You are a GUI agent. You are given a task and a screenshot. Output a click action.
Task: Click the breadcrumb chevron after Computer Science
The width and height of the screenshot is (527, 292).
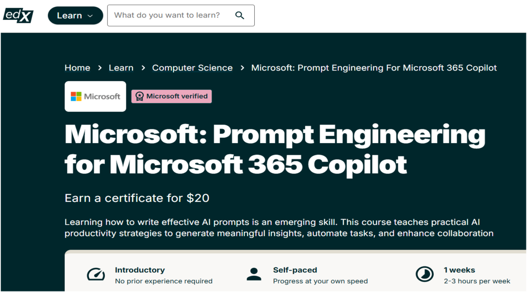tap(242, 68)
